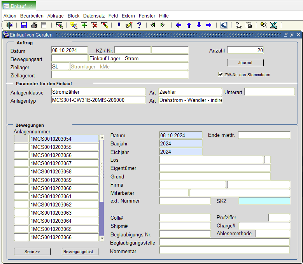Click the Journal button

click(245, 63)
